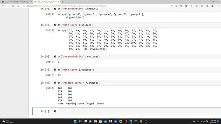The image size is (221, 124).
Task: Click the Out[5] prompt label
Action: [51, 30]
